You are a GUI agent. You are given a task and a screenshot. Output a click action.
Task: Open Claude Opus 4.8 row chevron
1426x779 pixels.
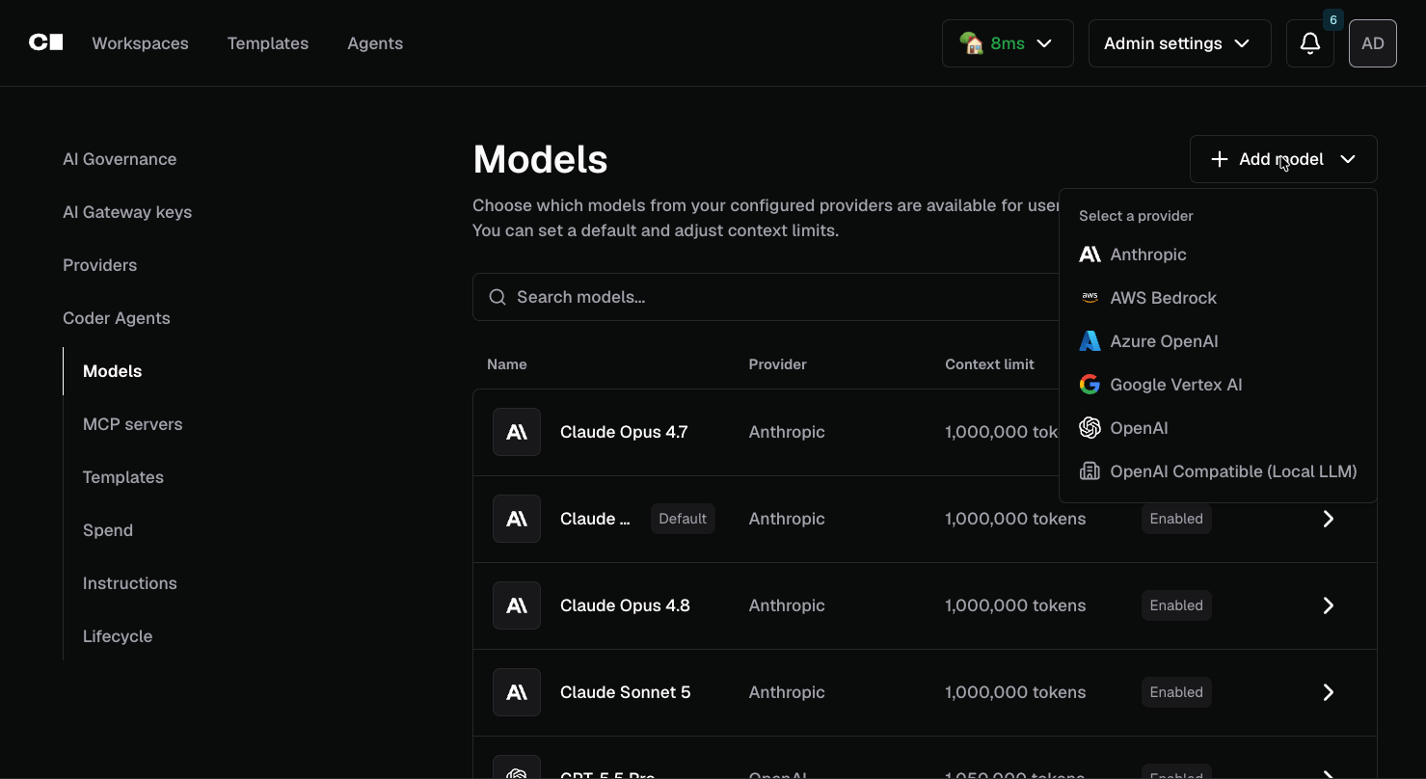(1329, 605)
